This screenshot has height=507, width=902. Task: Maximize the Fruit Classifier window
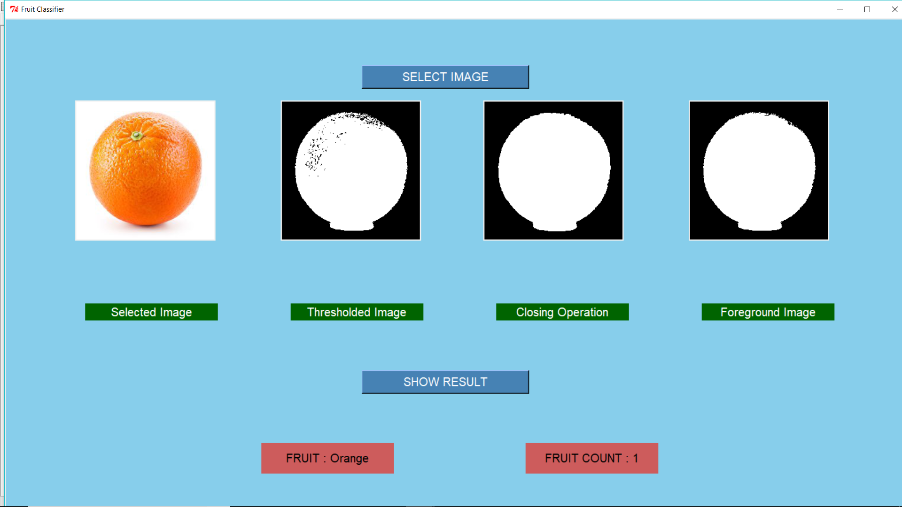coord(867,9)
